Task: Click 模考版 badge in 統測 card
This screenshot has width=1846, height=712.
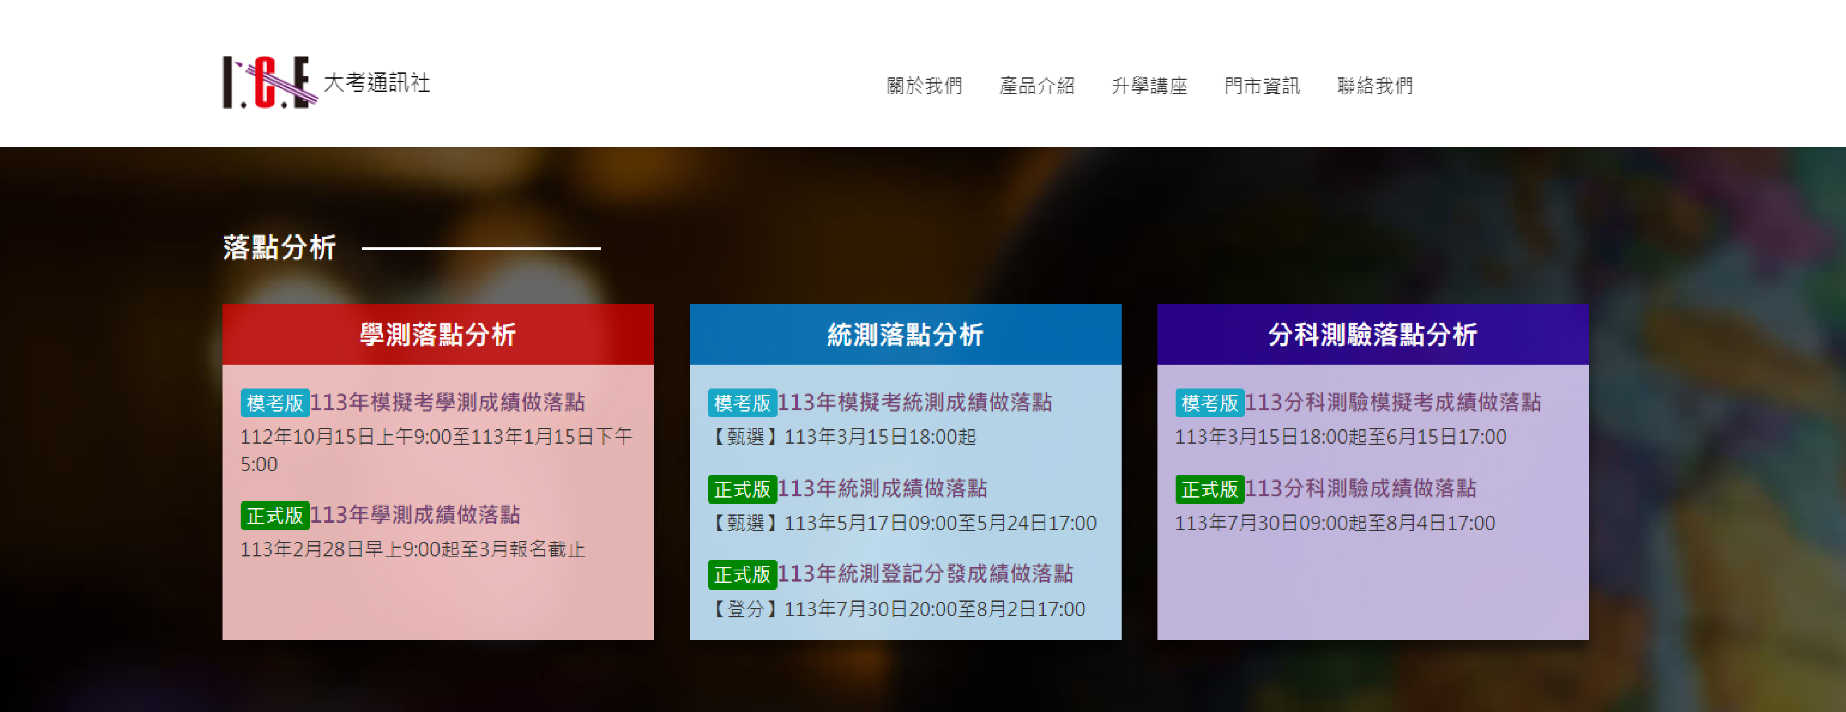Action: [x=743, y=403]
